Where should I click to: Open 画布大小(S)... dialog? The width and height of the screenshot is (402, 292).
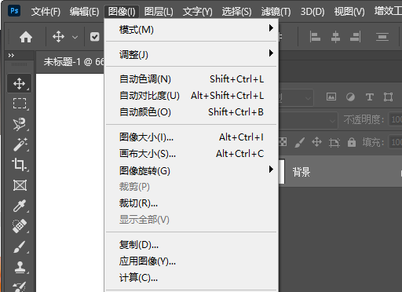point(192,154)
